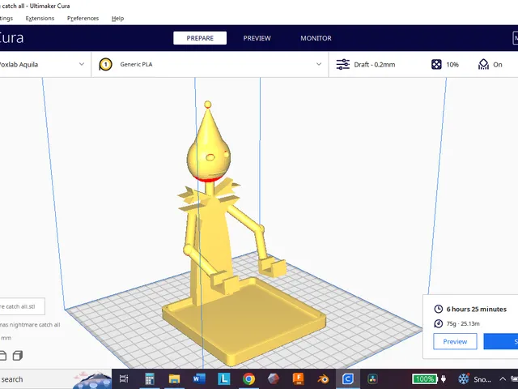Click the 100% battery indicator
The image size is (518, 389).
(x=424, y=378)
